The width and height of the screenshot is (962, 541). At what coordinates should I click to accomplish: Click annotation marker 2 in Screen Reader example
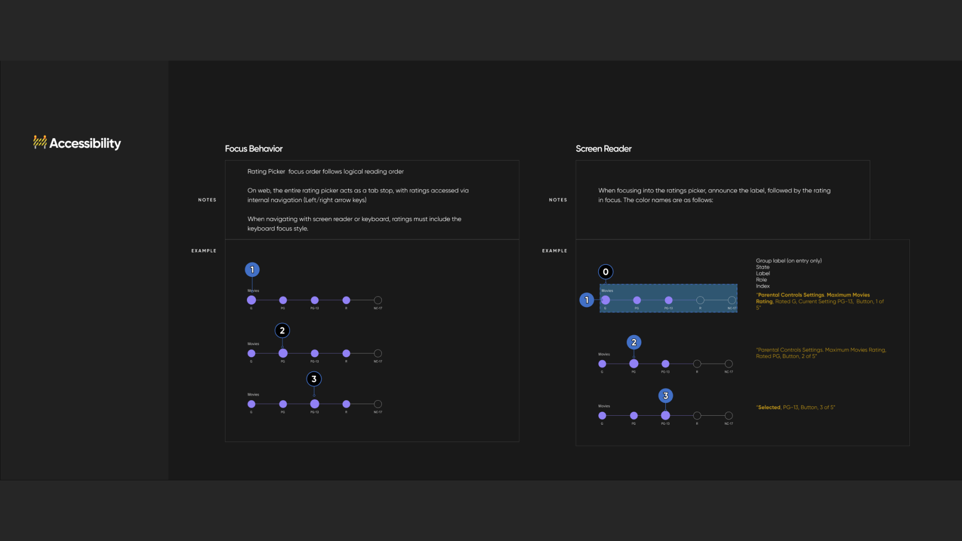click(x=634, y=342)
